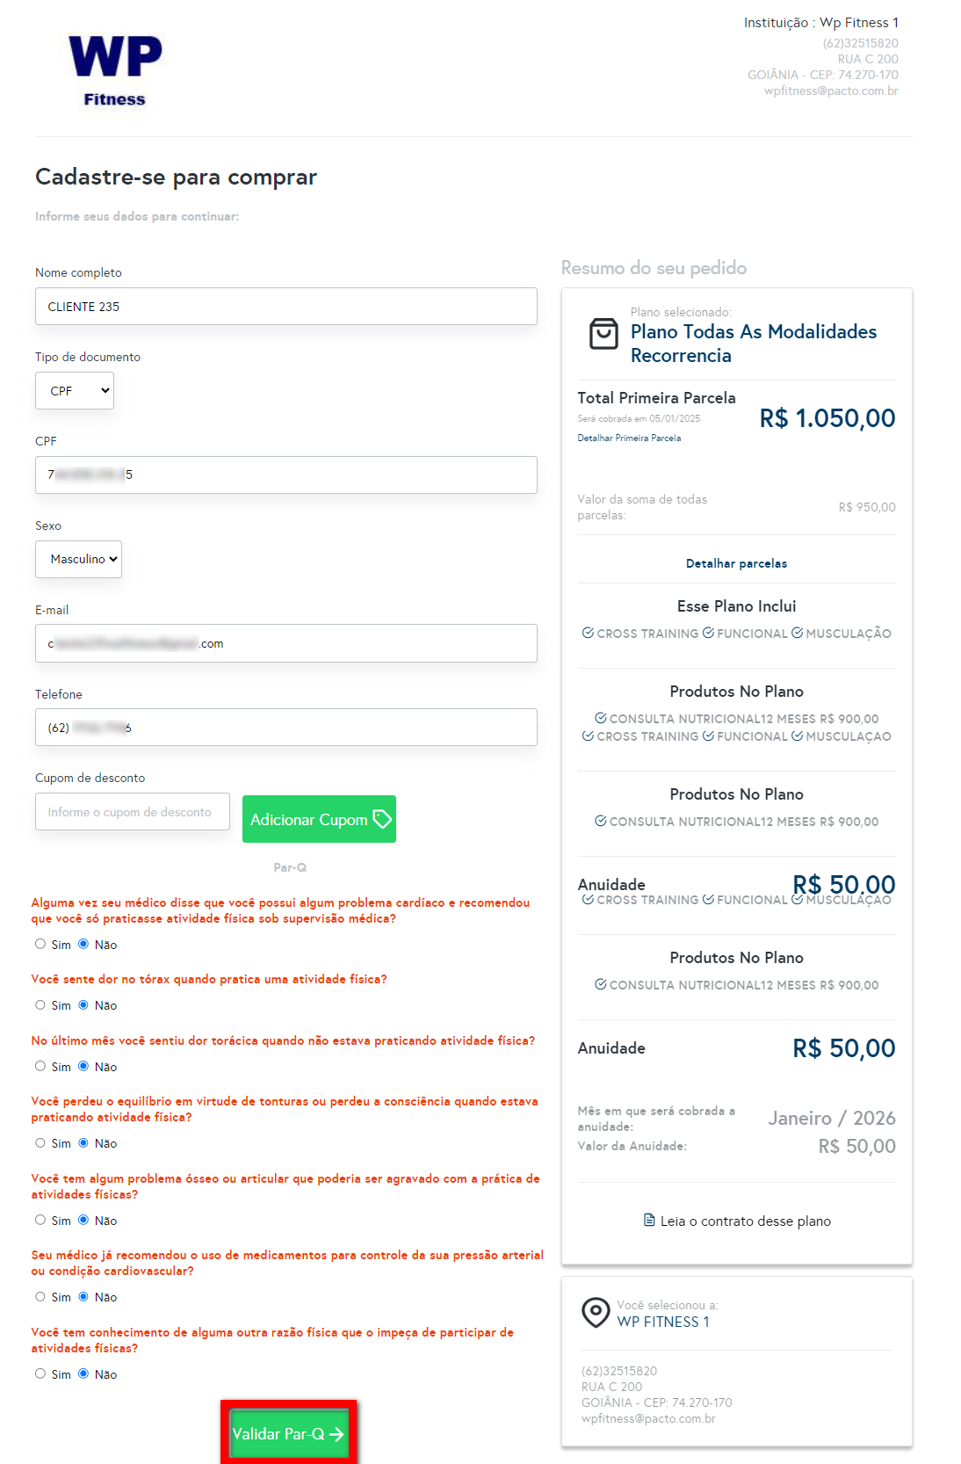961x1464 pixels.
Task: Click the tag icon on Adicionar Cupom
Action: [x=382, y=819]
